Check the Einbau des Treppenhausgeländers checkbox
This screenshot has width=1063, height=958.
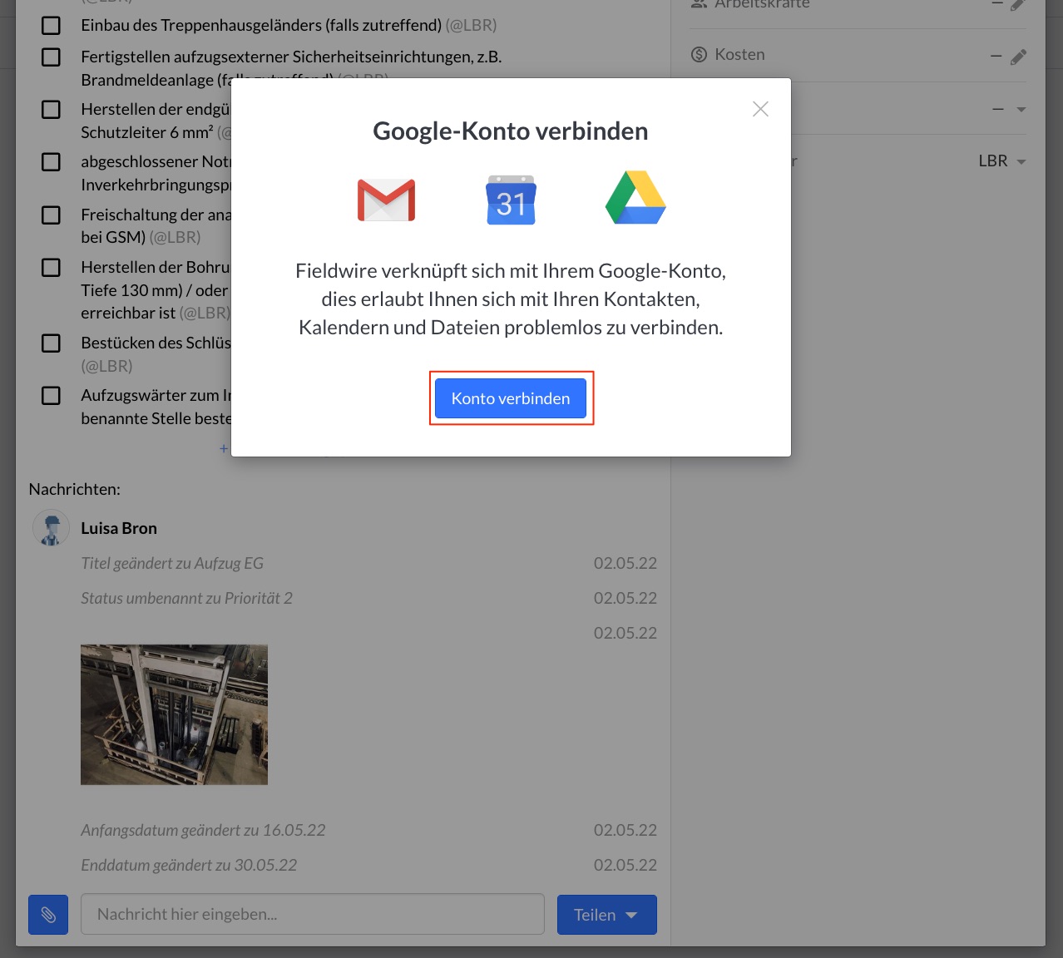coord(52,26)
